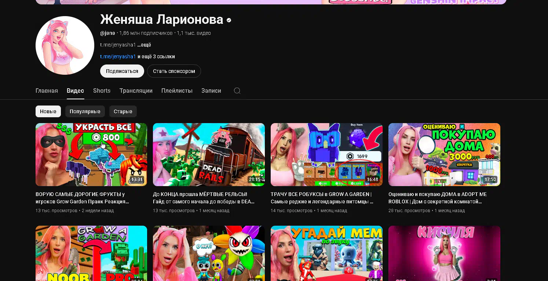Click the Подписаться button
548x281 pixels.
[122, 71]
